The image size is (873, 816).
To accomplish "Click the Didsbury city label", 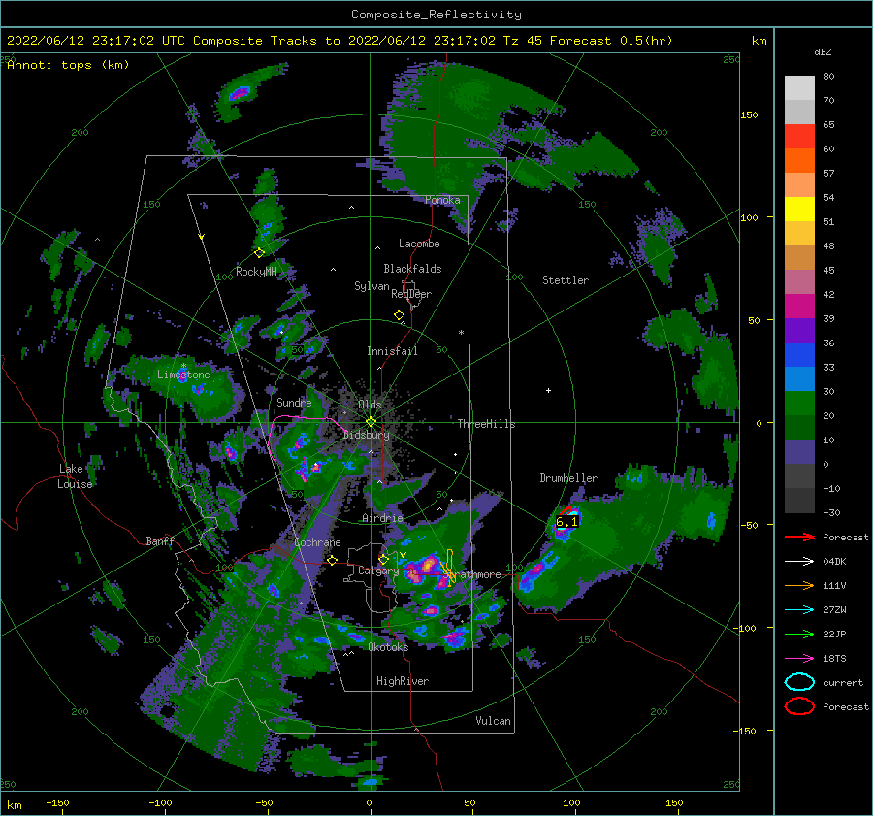I will point(366,435).
